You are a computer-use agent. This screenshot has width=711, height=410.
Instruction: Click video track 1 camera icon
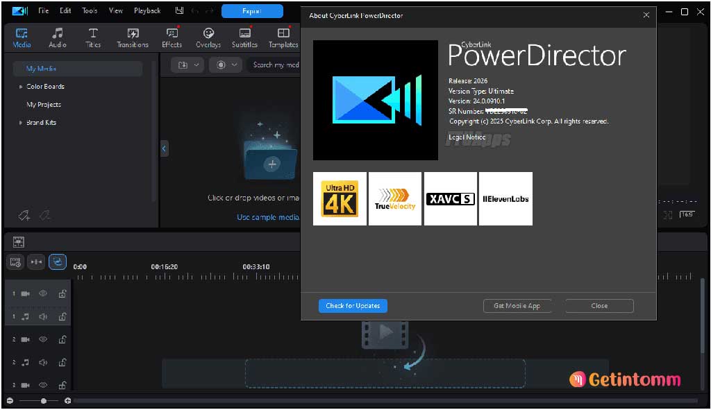26,293
